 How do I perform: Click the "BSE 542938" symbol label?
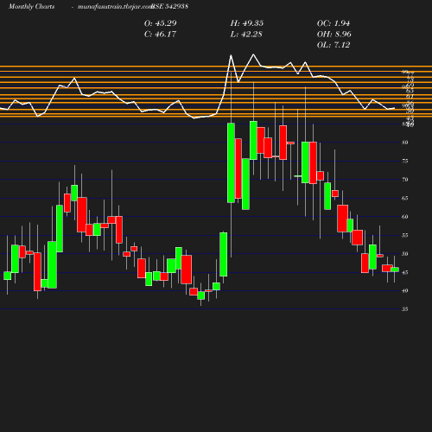click(x=170, y=6)
